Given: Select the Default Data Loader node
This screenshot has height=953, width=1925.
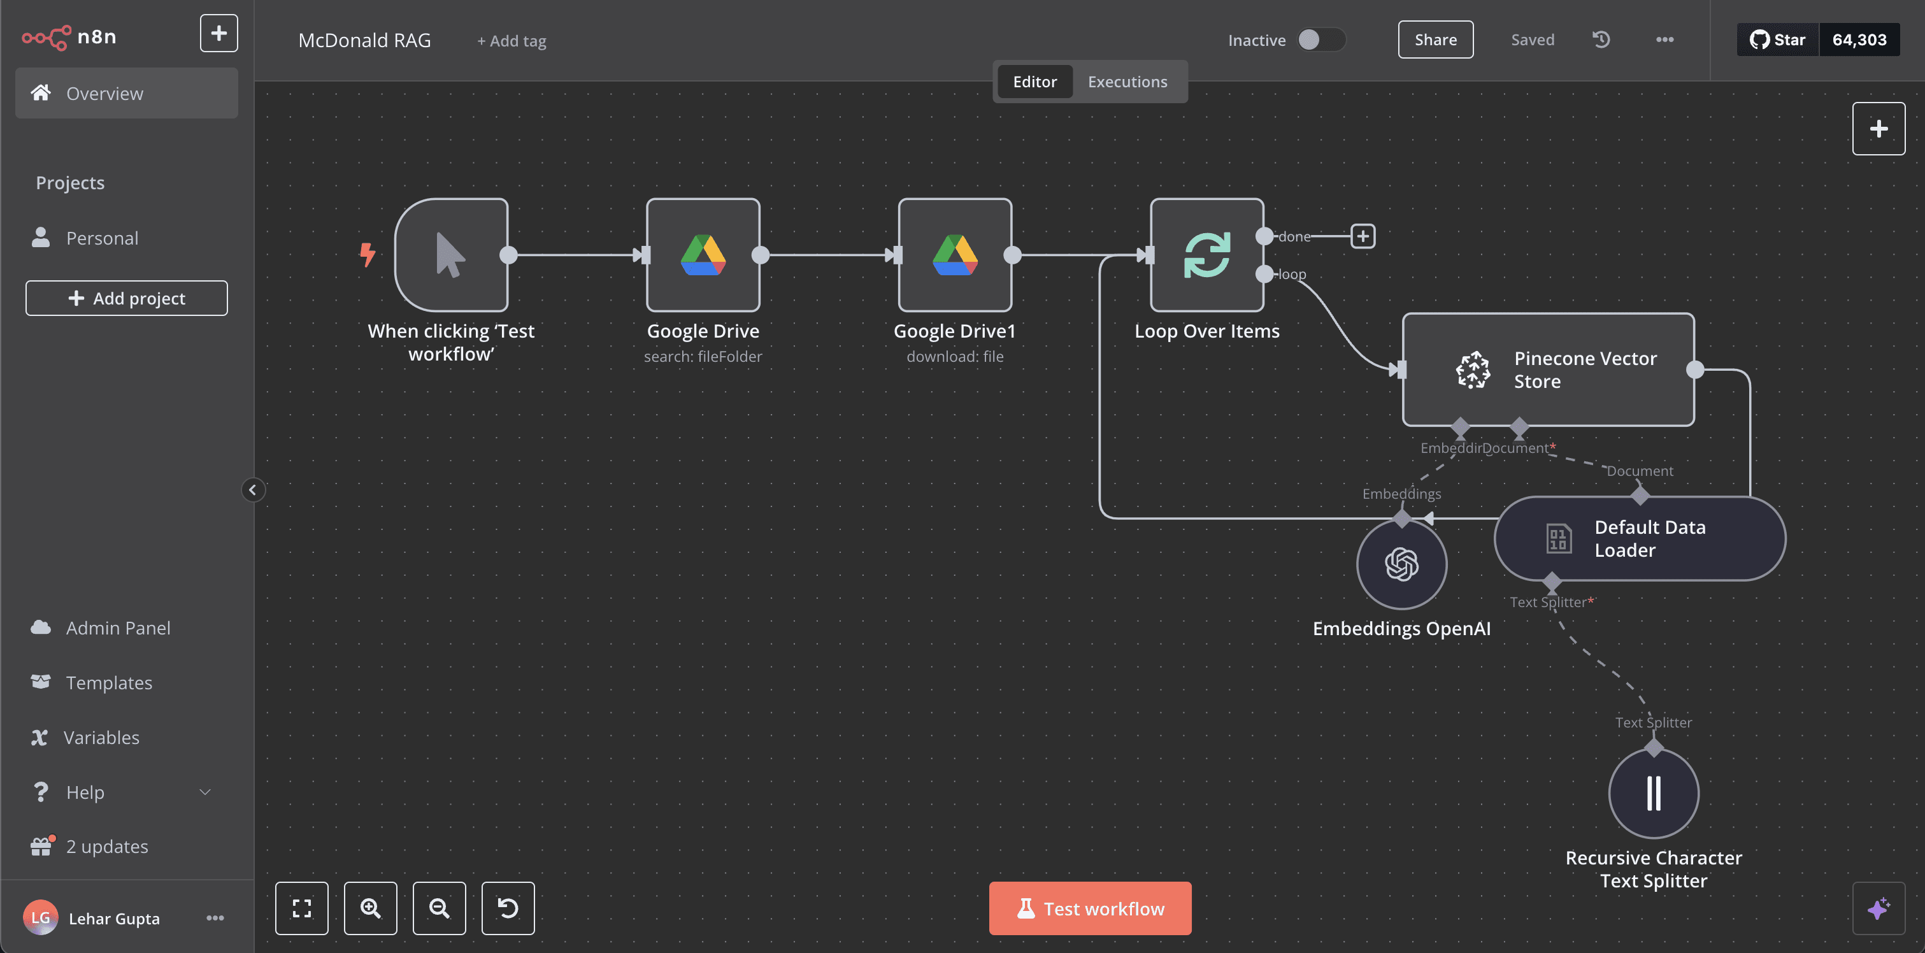Looking at the screenshot, I should click(x=1640, y=538).
